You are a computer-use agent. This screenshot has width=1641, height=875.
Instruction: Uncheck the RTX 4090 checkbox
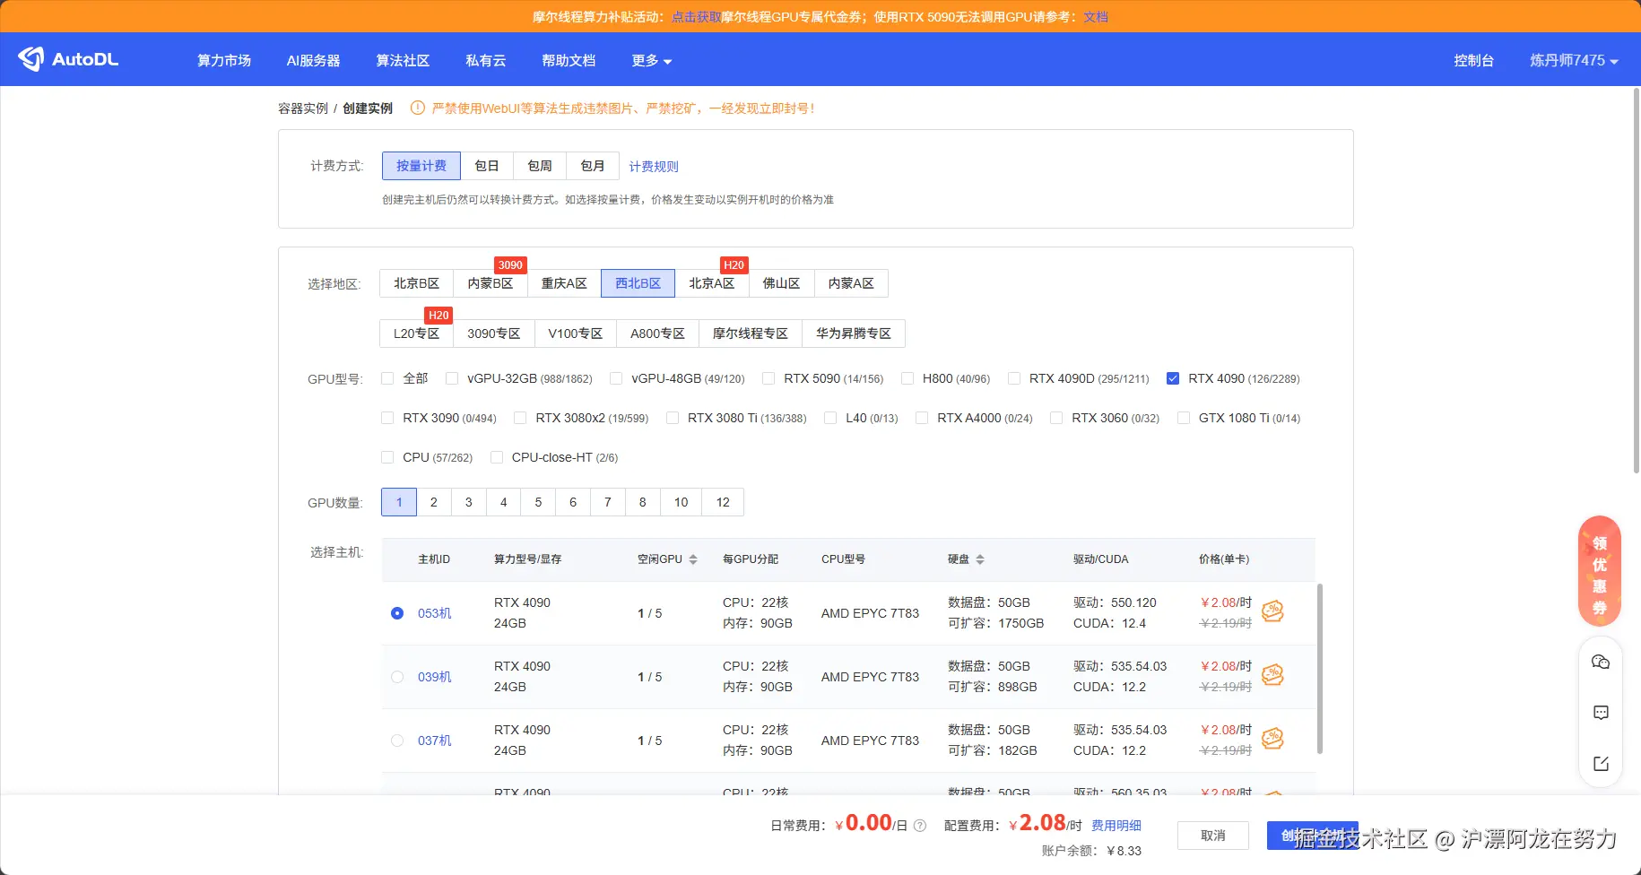pos(1173,378)
